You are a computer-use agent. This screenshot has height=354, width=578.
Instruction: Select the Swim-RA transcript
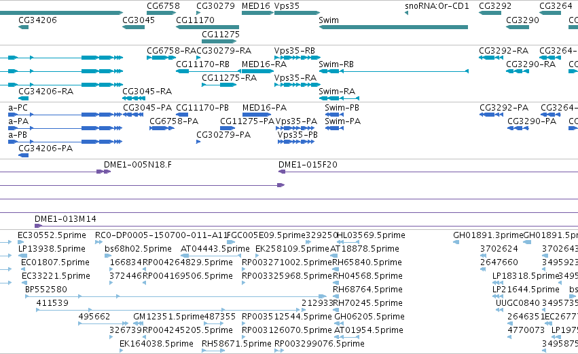coord(339,98)
